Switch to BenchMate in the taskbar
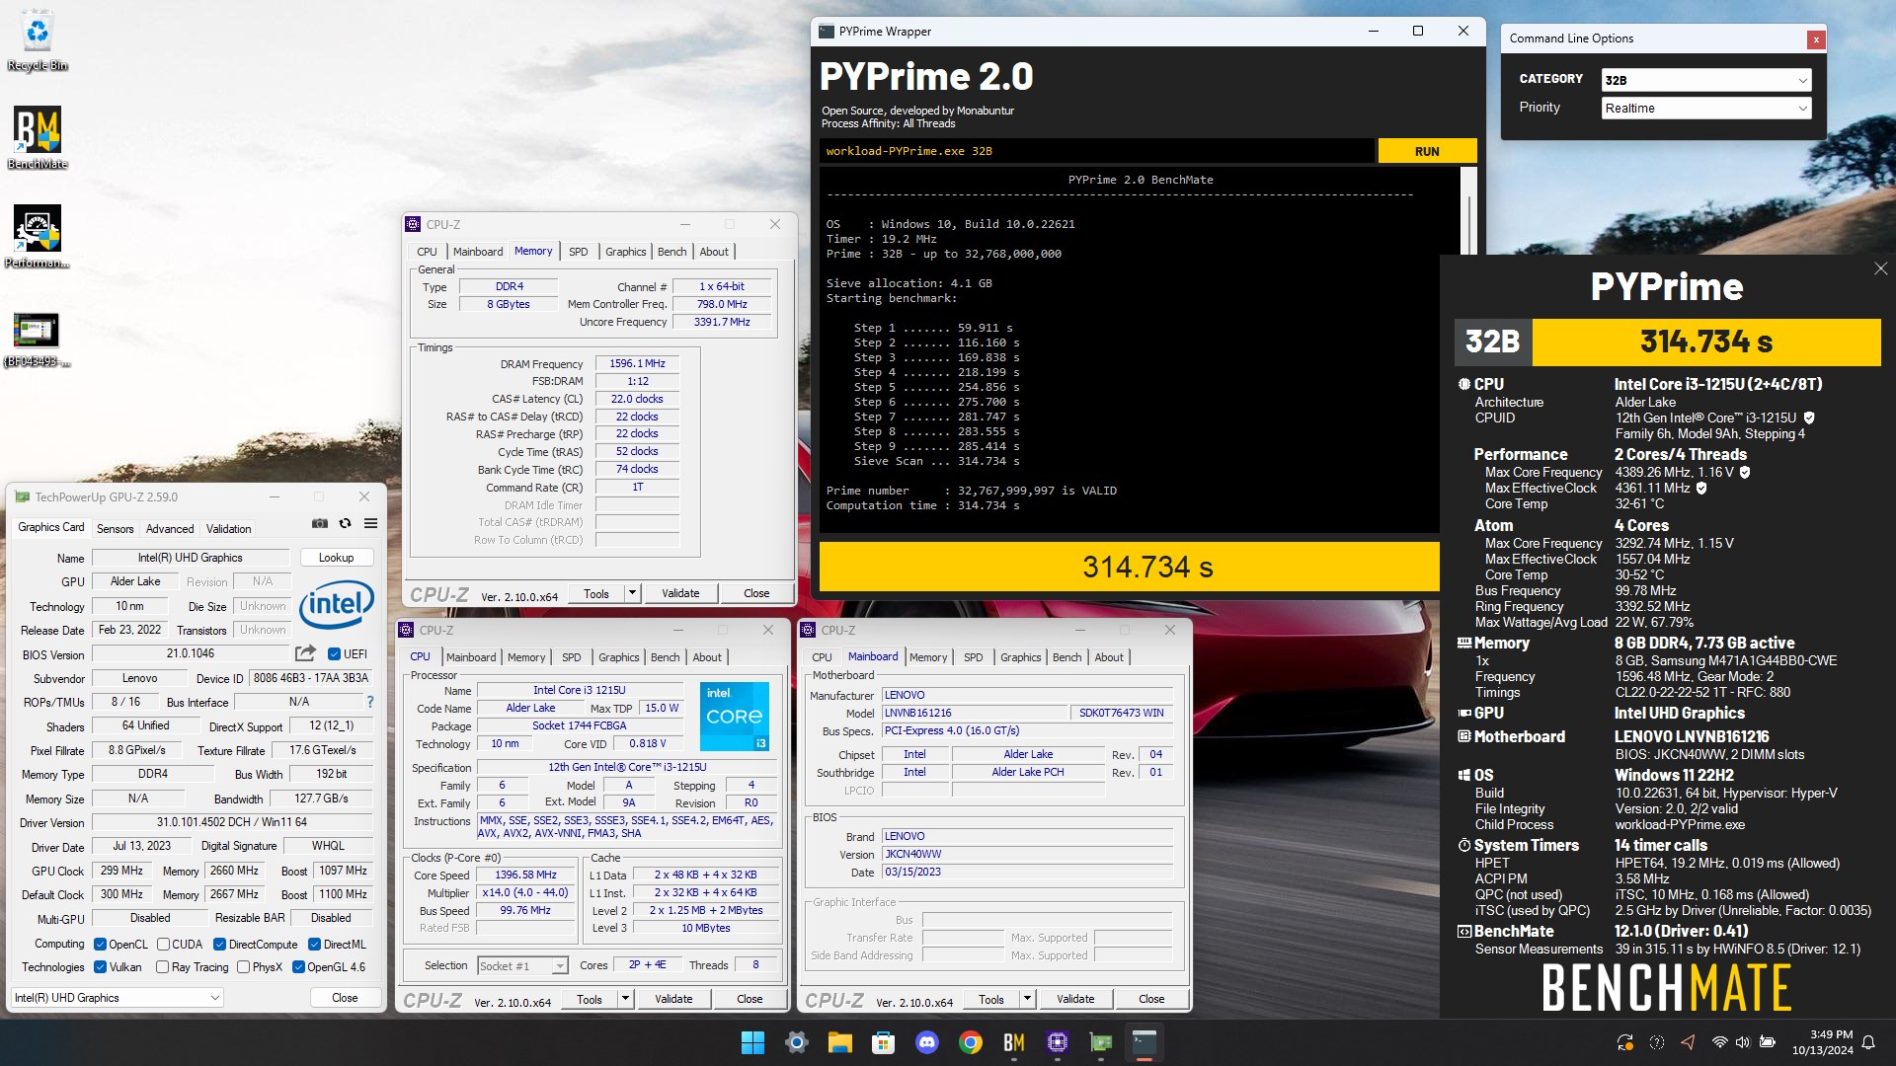The width and height of the screenshot is (1896, 1066). (1014, 1042)
